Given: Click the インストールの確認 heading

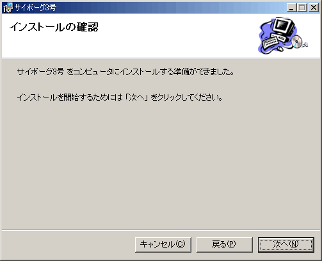Looking at the screenshot, I should [54, 27].
